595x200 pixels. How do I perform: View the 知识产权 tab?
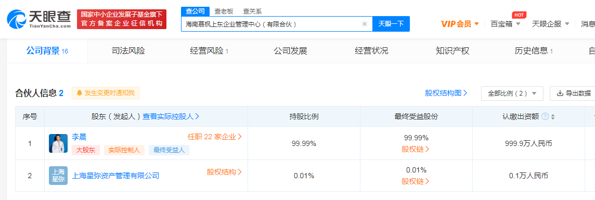(x=452, y=51)
